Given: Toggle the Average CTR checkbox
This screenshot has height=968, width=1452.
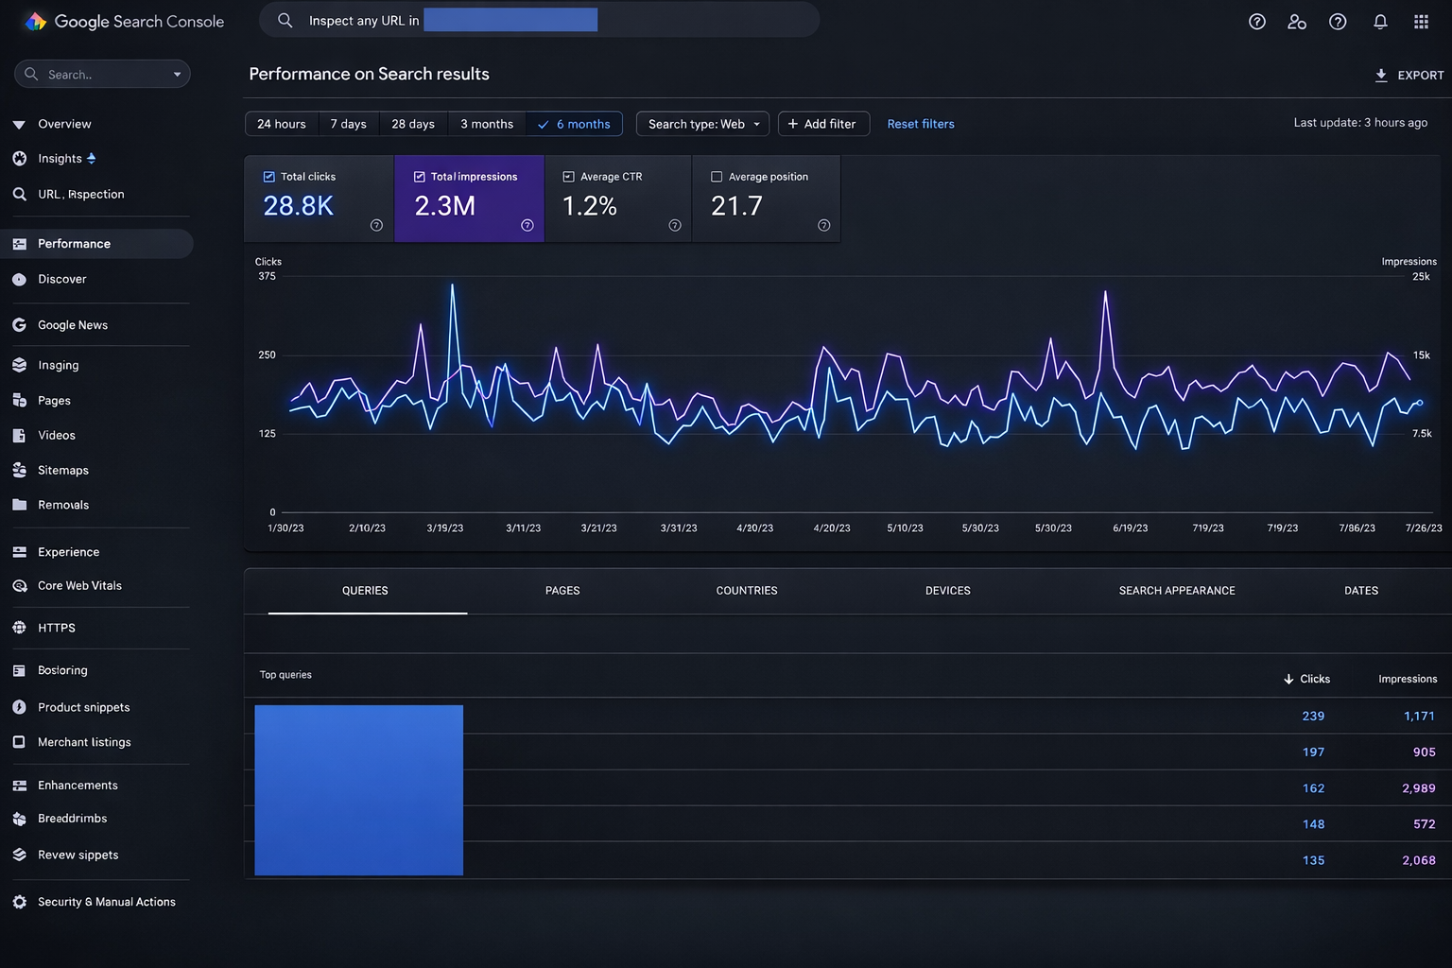Looking at the screenshot, I should [568, 177].
